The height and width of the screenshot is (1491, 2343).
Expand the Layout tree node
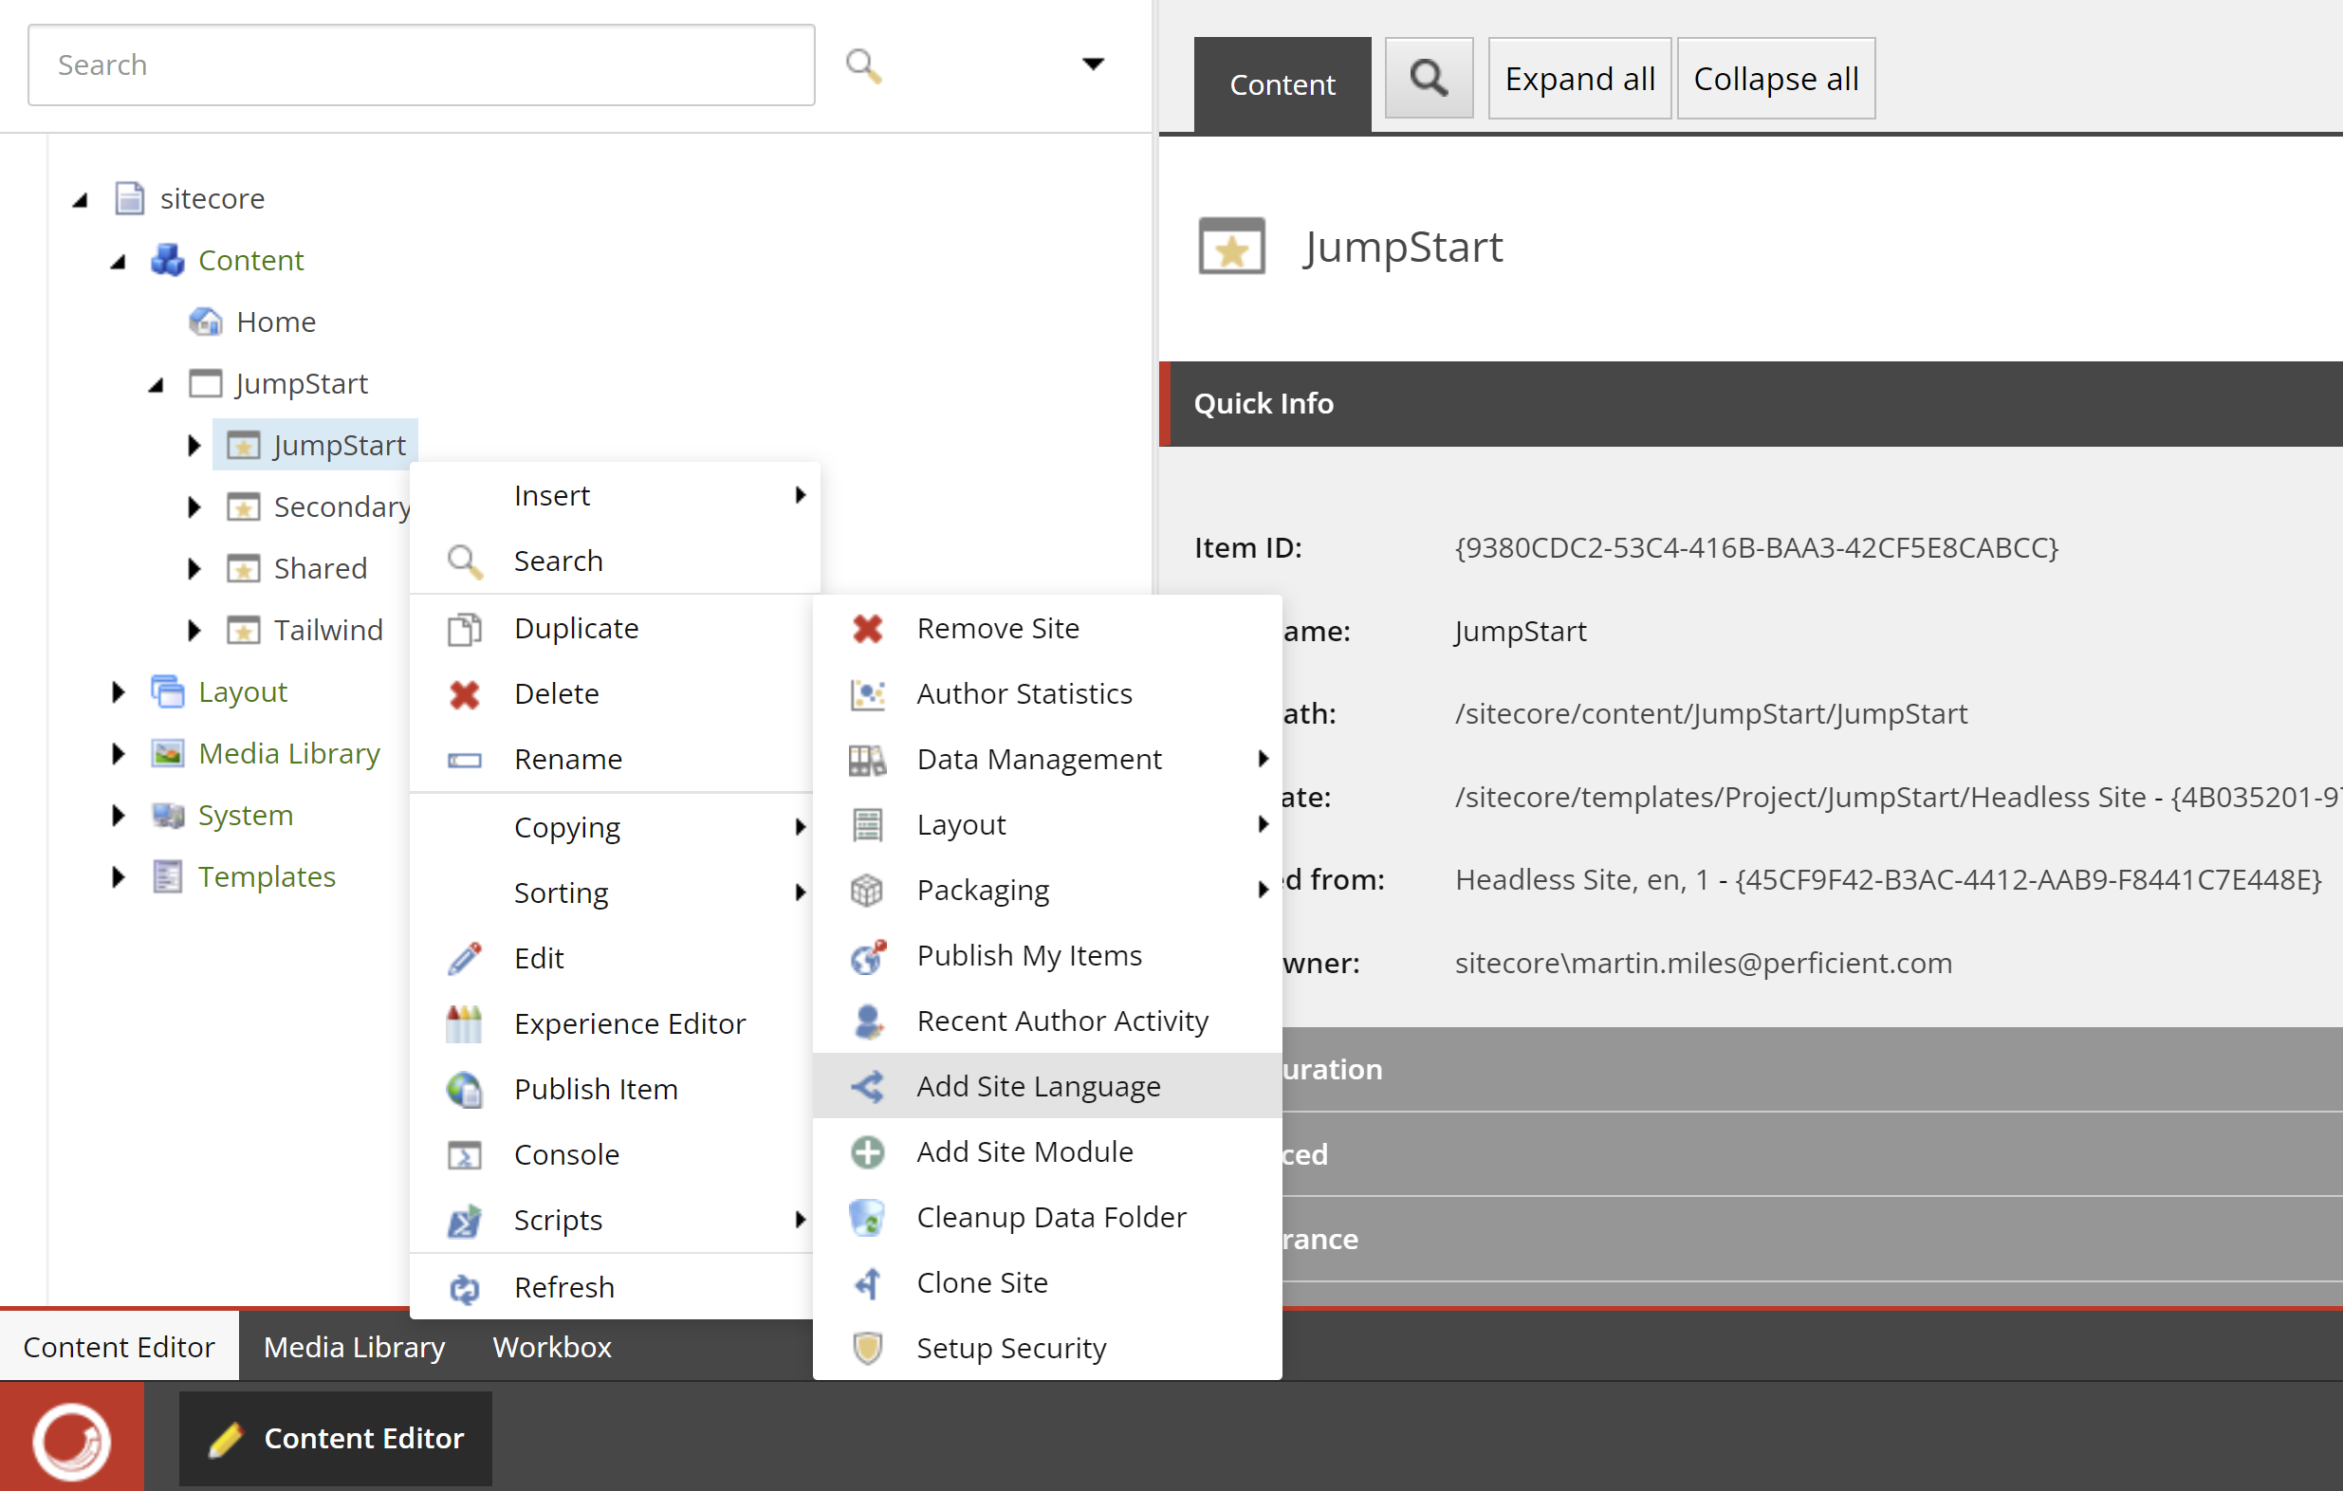(119, 691)
